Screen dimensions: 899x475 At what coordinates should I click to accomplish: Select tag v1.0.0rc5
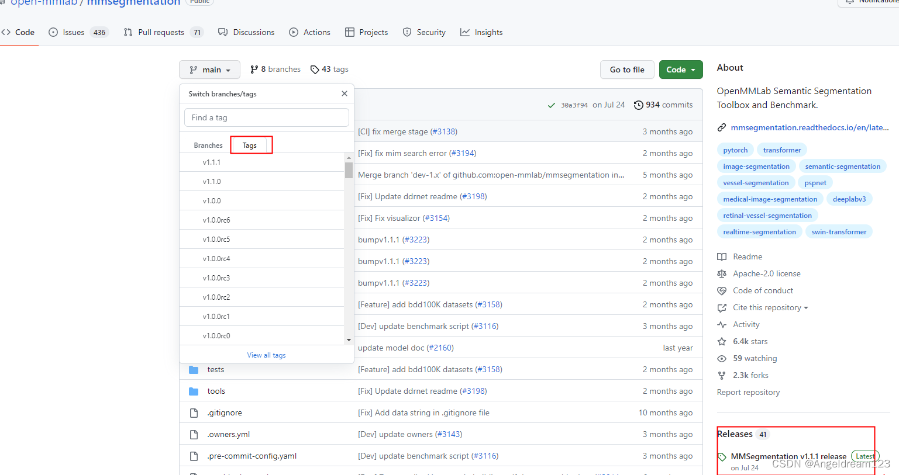pos(262,240)
